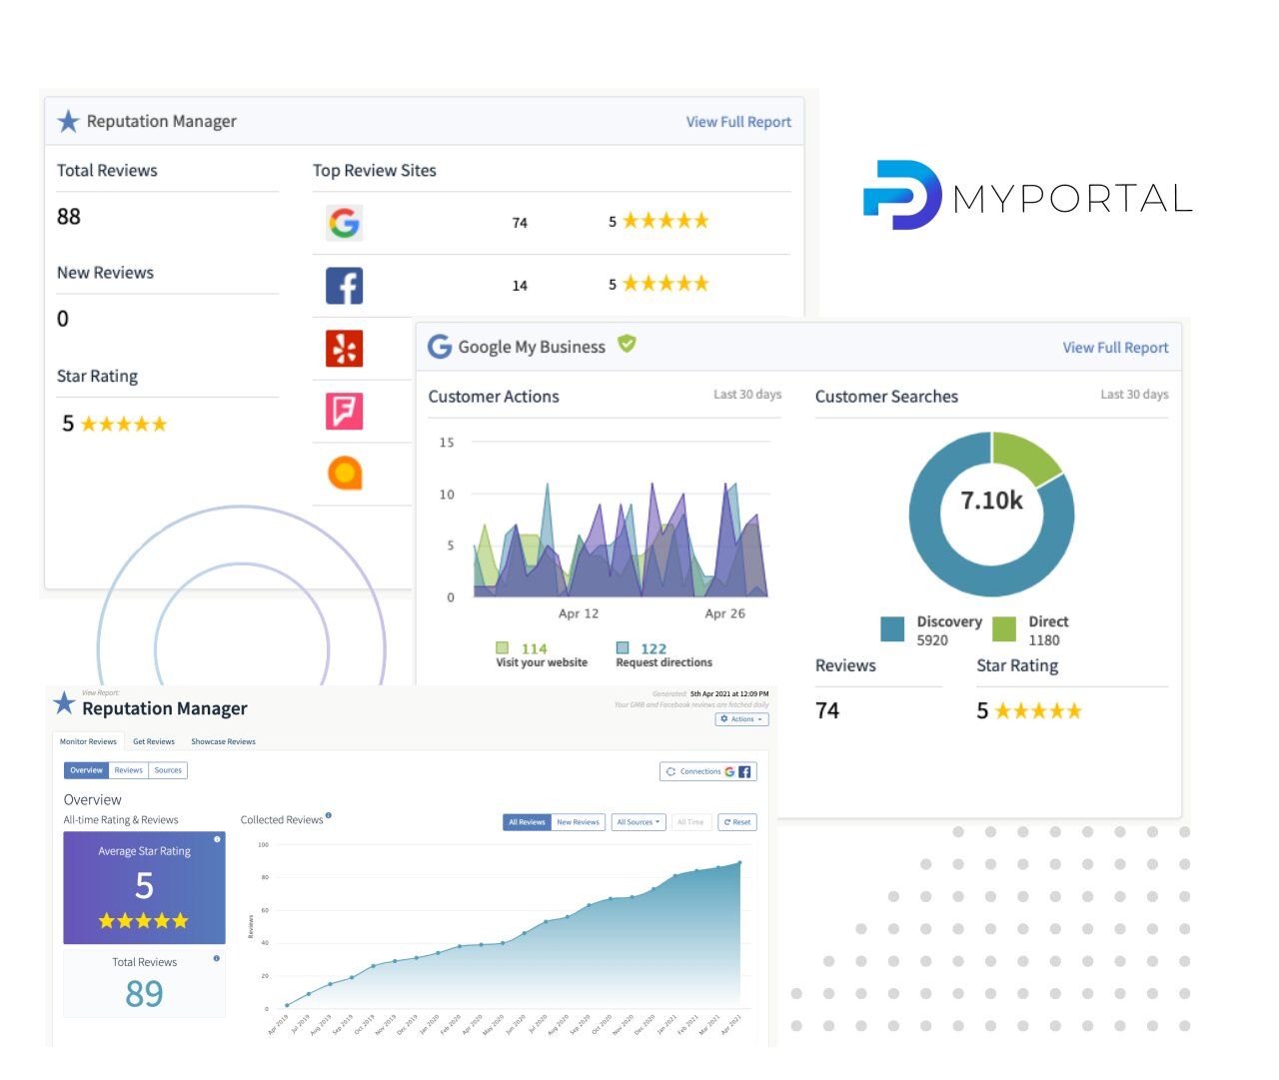The width and height of the screenshot is (1279, 1080).
Task: Select the Reviews sub-tab
Action: pyautogui.click(x=128, y=770)
